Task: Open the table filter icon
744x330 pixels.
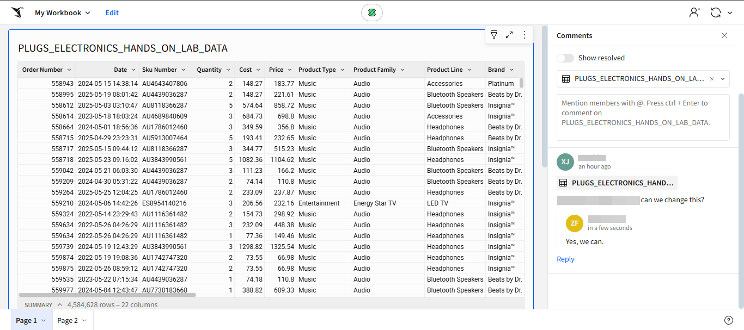Action: (494, 35)
